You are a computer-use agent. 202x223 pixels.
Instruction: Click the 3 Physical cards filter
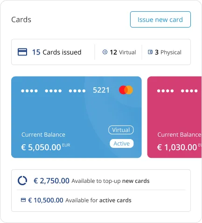pyautogui.click(x=165, y=52)
